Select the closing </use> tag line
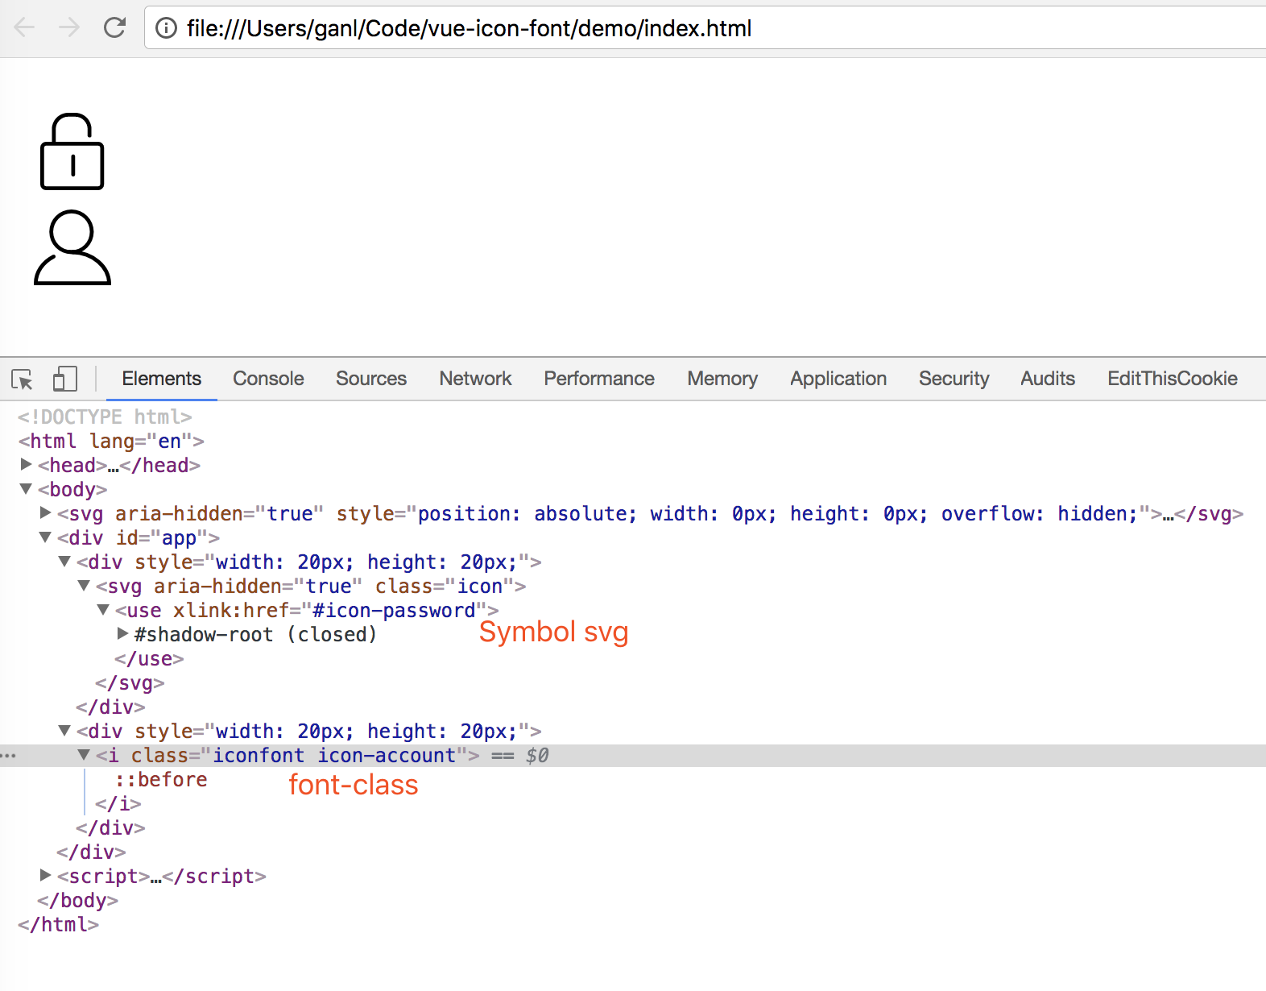 pos(149,658)
